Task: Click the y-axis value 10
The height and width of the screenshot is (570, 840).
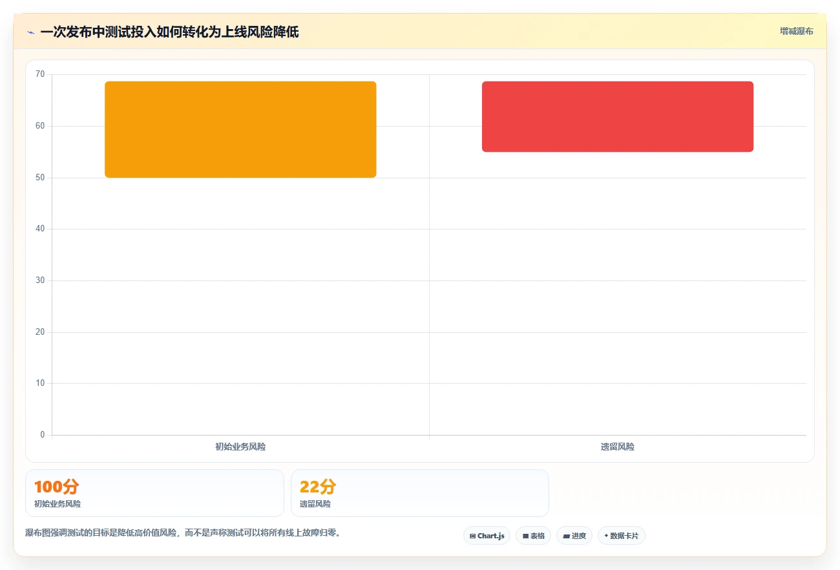Action: click(x=40, y=383)
